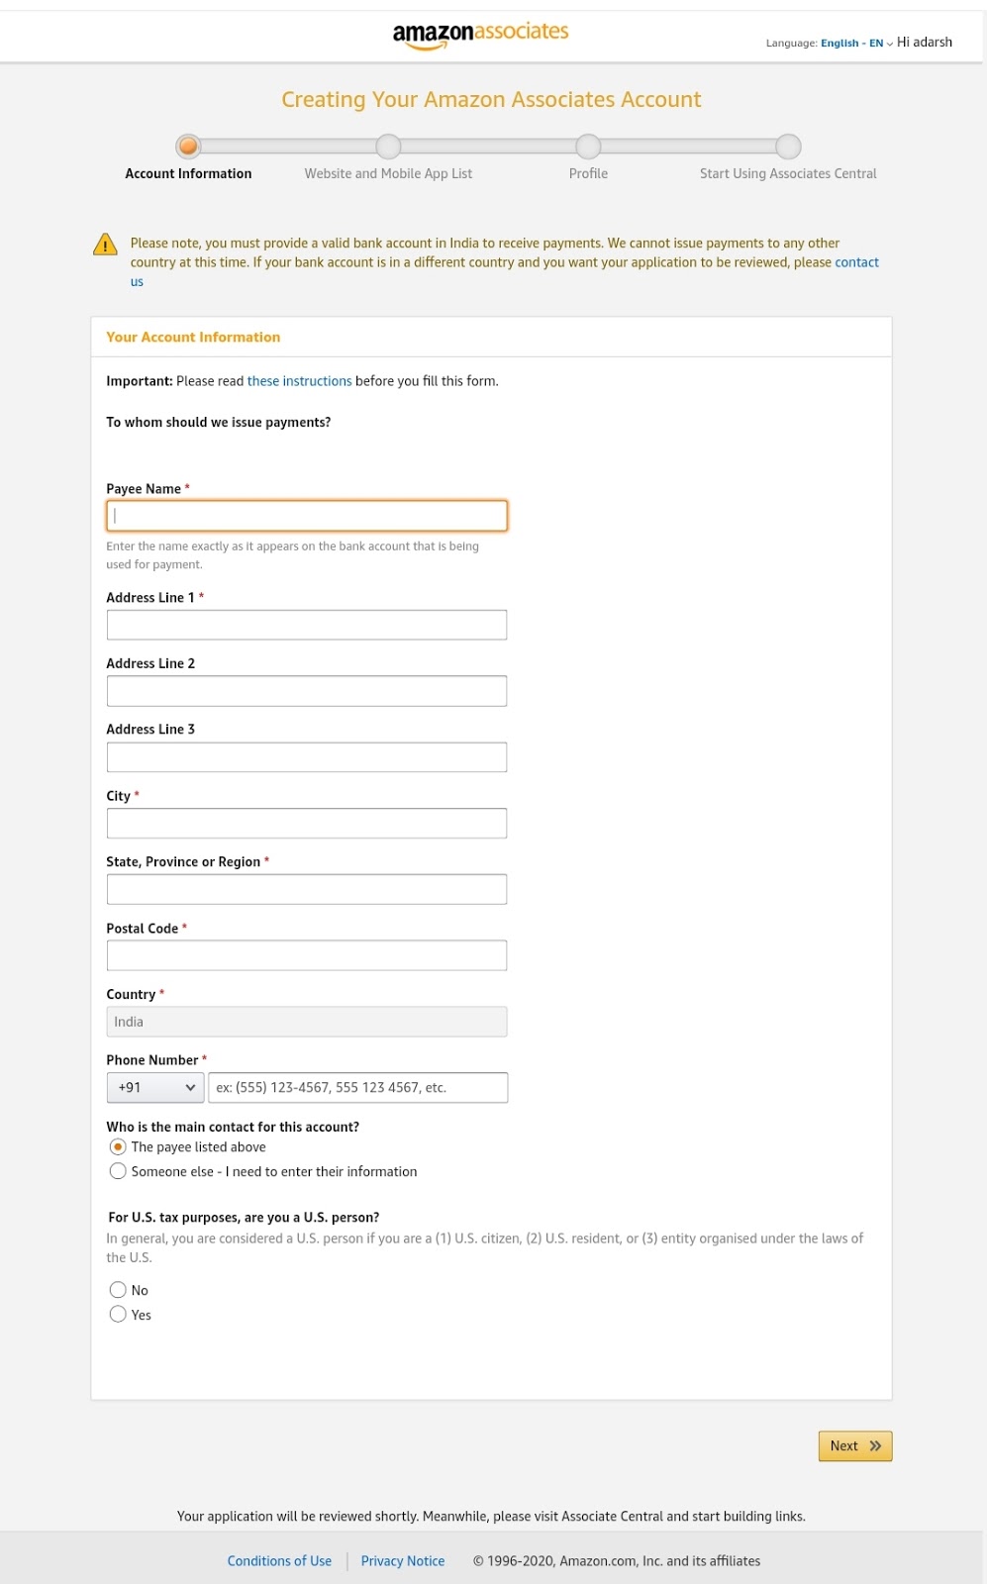The image size is (987, 1584).
Task: Open the +91 country code dropdown
Action: [154, 1087]
